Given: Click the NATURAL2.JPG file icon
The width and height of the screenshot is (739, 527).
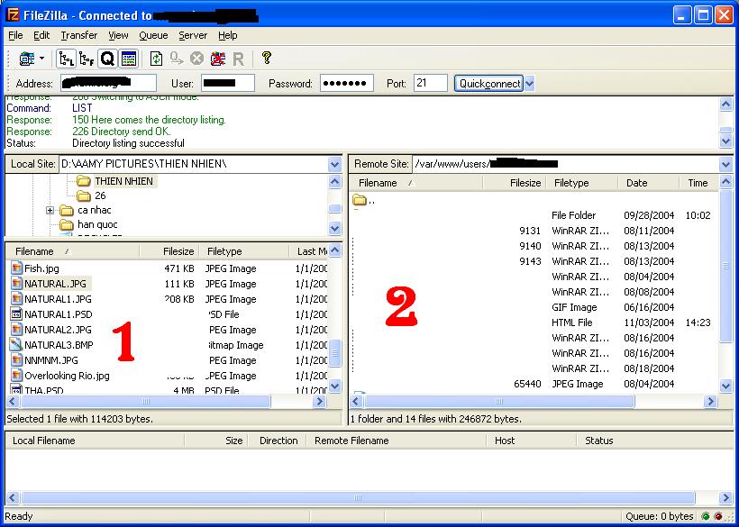Looking at the screenshot, I should tap(16, 330).
